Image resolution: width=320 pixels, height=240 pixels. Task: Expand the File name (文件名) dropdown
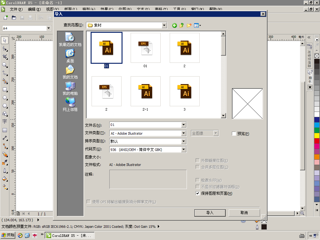(x=184, y=125)
